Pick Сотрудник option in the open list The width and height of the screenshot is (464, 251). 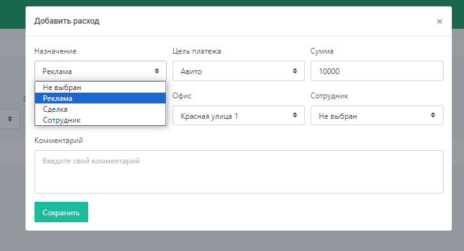(x=100, y=120)
